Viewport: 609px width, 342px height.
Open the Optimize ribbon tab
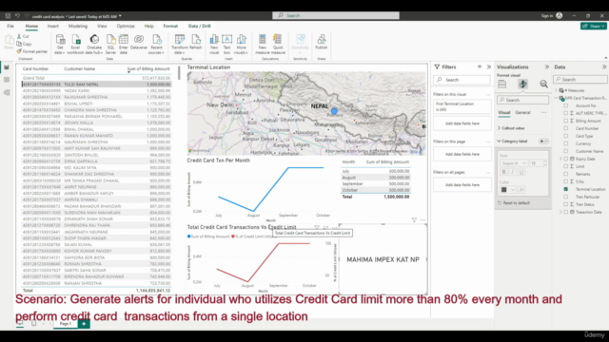[126, 26]
